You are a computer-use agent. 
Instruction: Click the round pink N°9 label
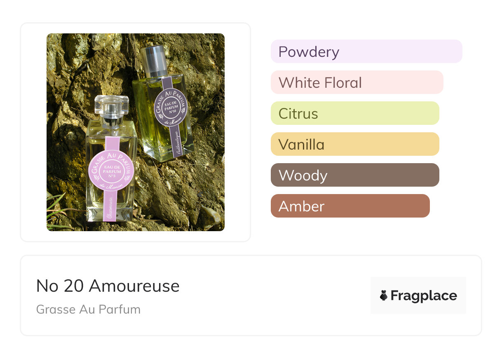tap(111, 170)
